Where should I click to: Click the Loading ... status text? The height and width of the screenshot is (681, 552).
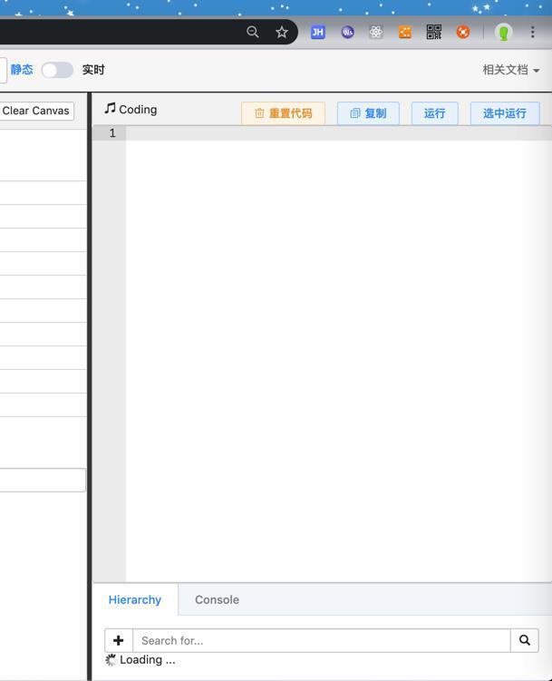[148, 660]
